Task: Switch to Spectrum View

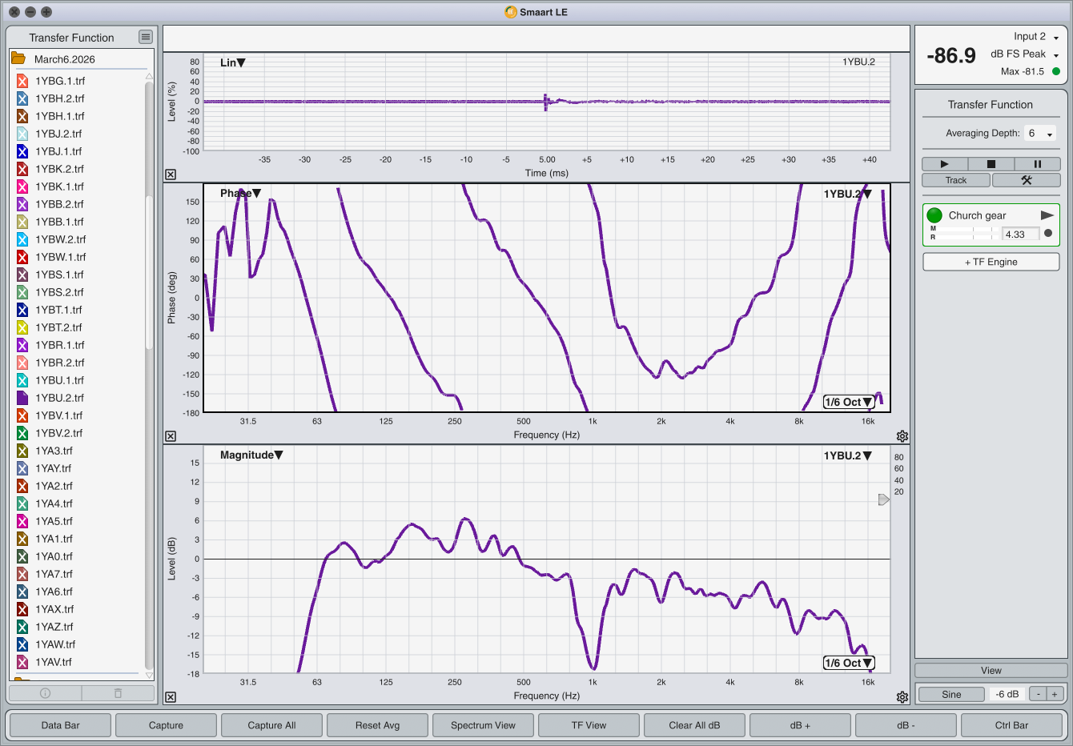Action: pyautogui.click(x=483, y=725)
